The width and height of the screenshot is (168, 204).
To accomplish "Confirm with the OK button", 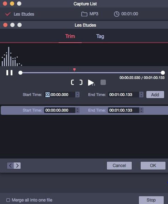I will coord(153,166).
